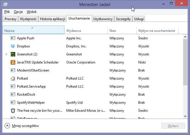Select the Dropbox icon
The width and height of the screenshot is (190, 135).
[x=13, y=46]
